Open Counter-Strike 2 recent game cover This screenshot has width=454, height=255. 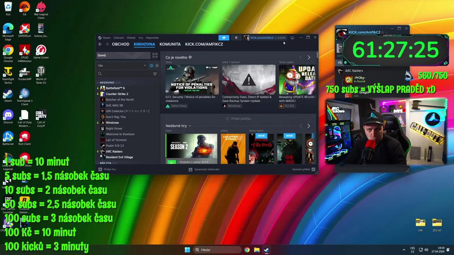coord(233,148)
